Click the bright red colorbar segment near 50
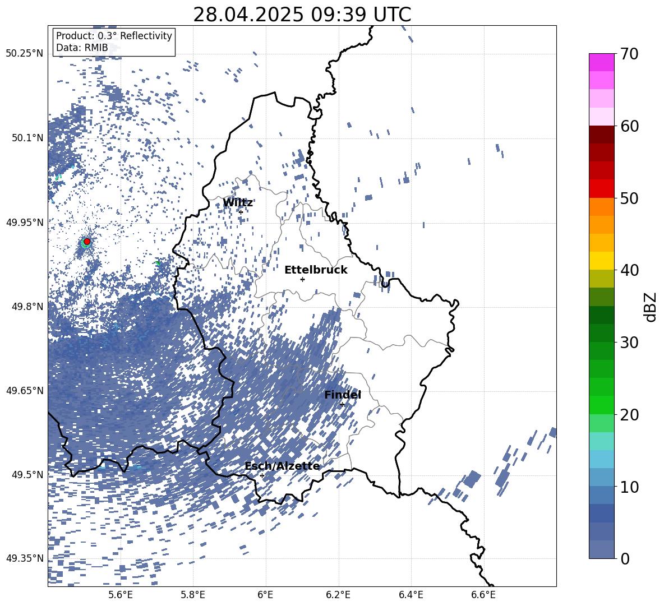Image resolution: width=664 pixels, height=606 pixels. pos(601,189)
